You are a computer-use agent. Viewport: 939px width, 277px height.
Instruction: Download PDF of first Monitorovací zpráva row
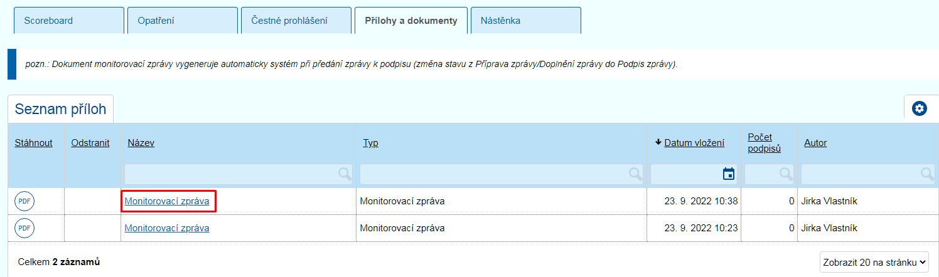point(24,201)
